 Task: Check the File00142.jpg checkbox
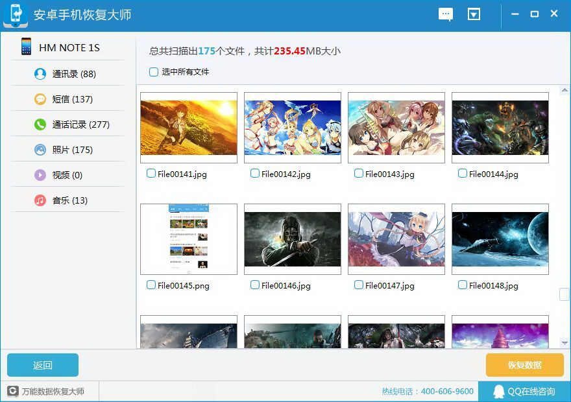[x=255, y=173]
